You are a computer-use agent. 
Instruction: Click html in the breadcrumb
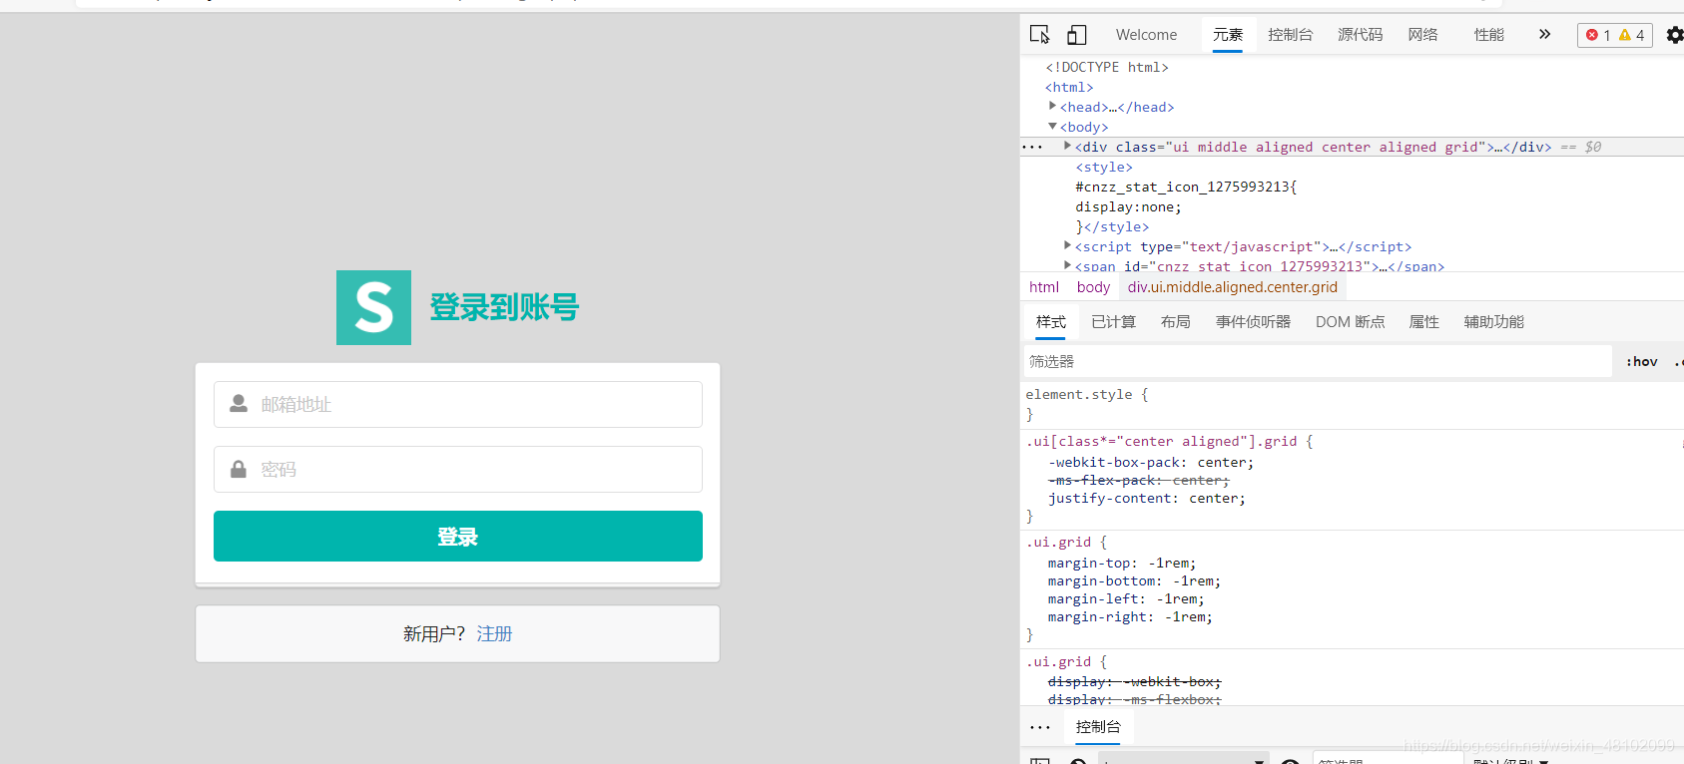[x=1044, y=287]
